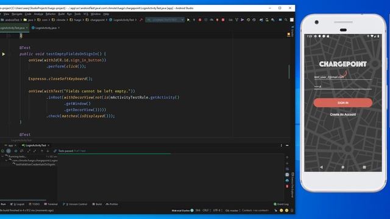Open the Tools menu
Screen dimensions: 390x219
(x=77, y=14)
